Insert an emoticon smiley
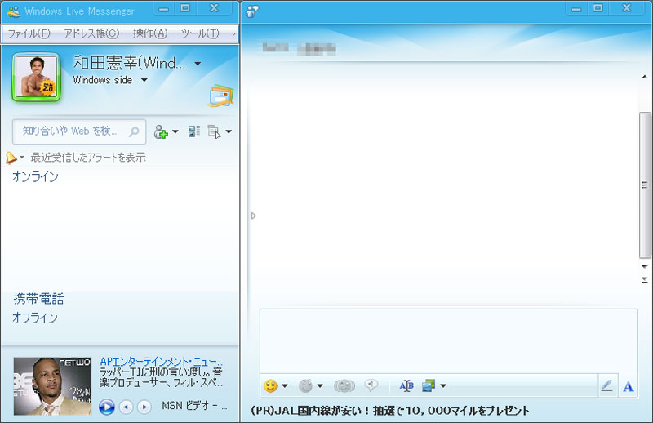Image resolution: width=653 pixels, height=423 pixels. [x=271, y=386]
